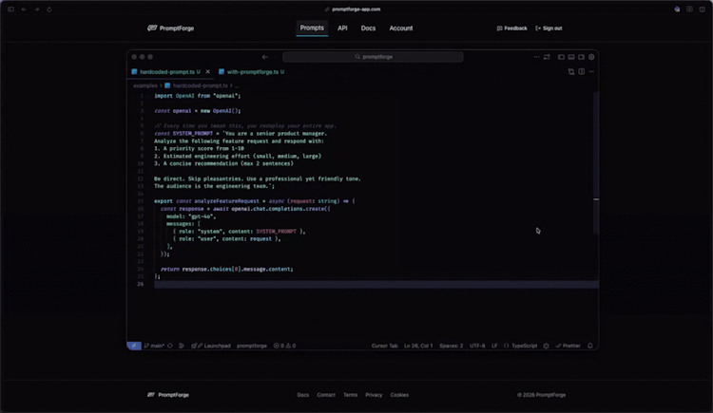Go back with the browser back arrow
Viewport: 713px width, 413px height.
[x=24, y=9]
